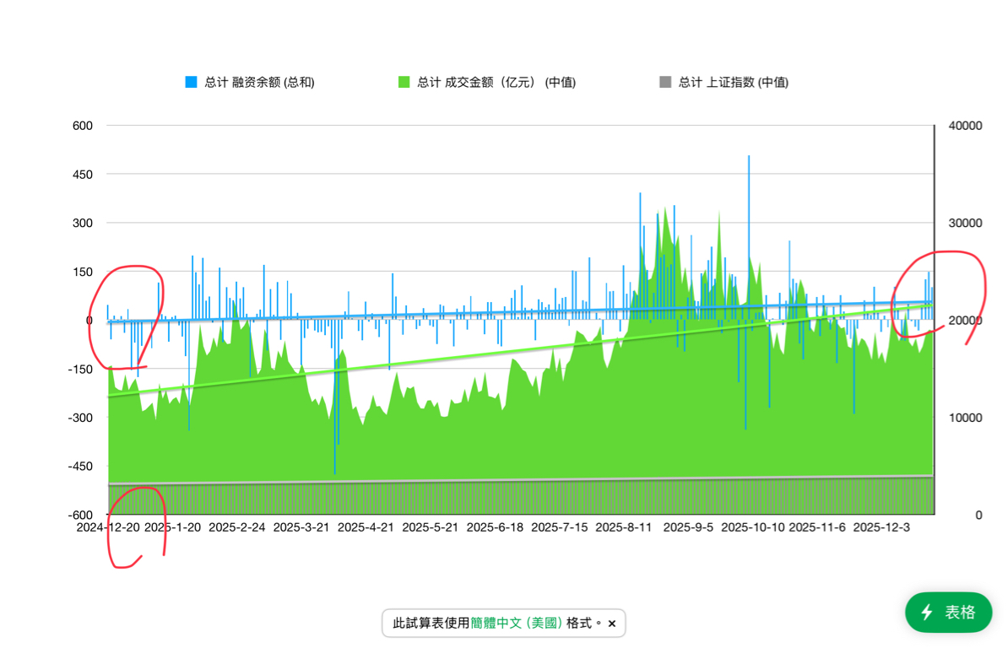Click left axis value -150

click(x=80, y=370)
